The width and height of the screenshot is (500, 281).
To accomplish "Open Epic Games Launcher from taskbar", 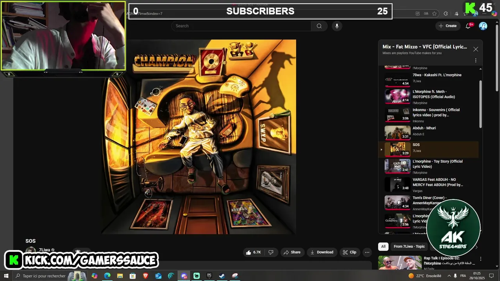I will (x=209, y=276).
